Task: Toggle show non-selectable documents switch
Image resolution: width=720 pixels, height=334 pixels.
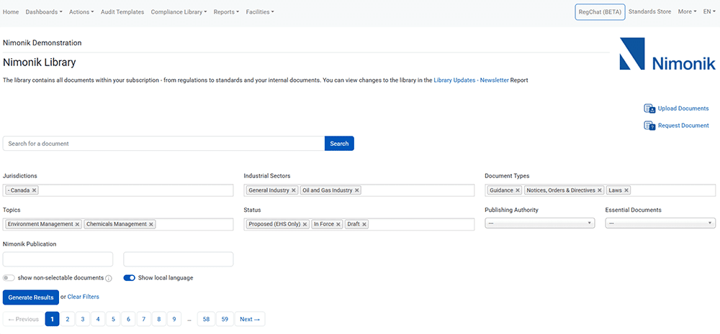Action: (x=9, y=278)
